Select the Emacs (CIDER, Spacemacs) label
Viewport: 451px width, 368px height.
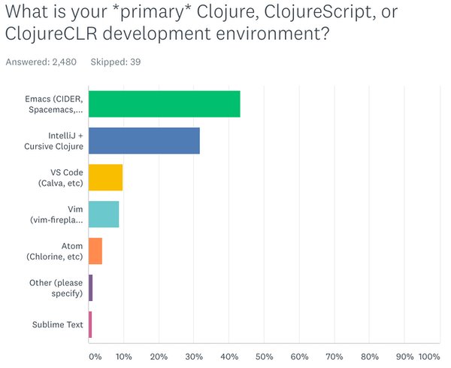(56, 105)
